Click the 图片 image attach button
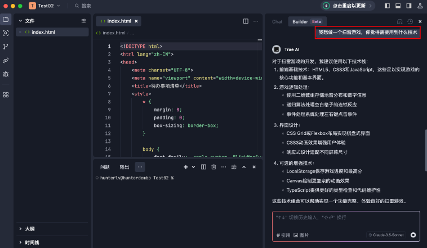The image size is (427, 248). coord(301,235)
